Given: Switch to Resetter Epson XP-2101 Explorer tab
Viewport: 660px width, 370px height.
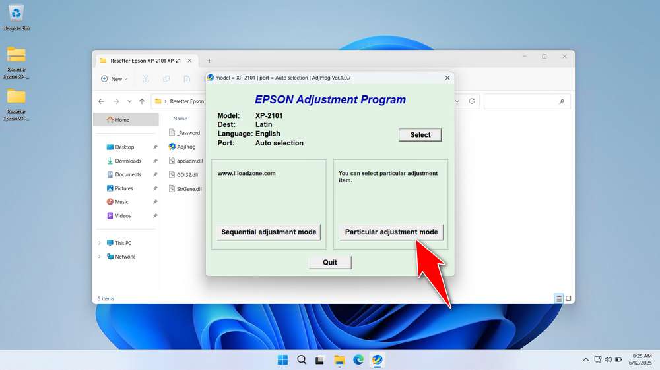Looking at the screenshot, I should [x=145, y=61].
